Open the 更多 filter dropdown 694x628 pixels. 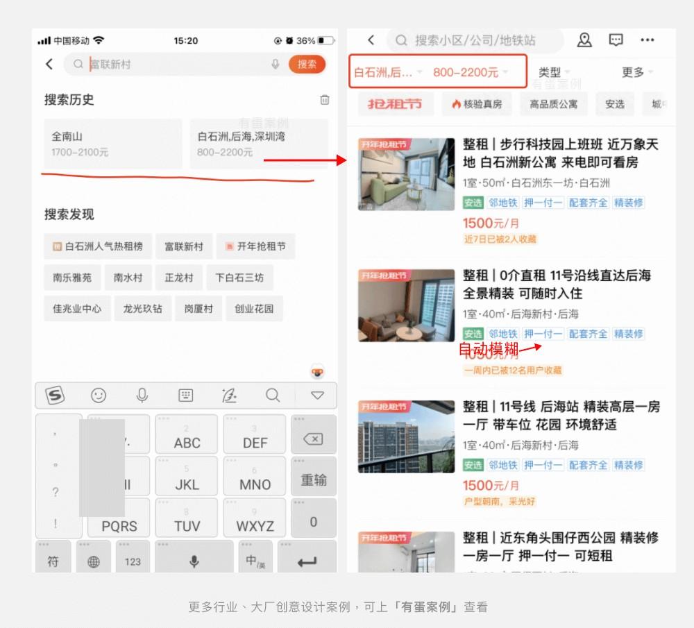coord(637,72)
